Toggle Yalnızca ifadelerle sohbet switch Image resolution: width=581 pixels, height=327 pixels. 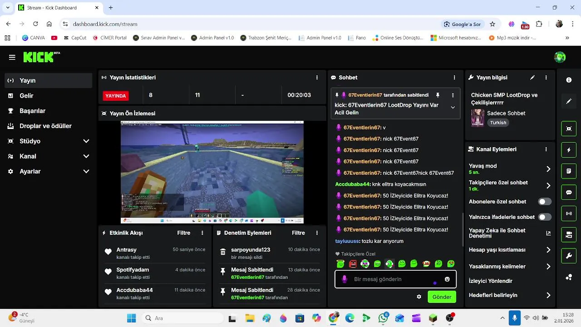(545, 217)
